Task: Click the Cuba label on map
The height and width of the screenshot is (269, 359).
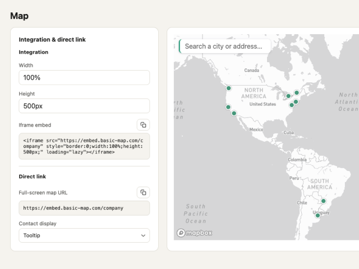Action: pyautogui.click(x=288, y=132)
